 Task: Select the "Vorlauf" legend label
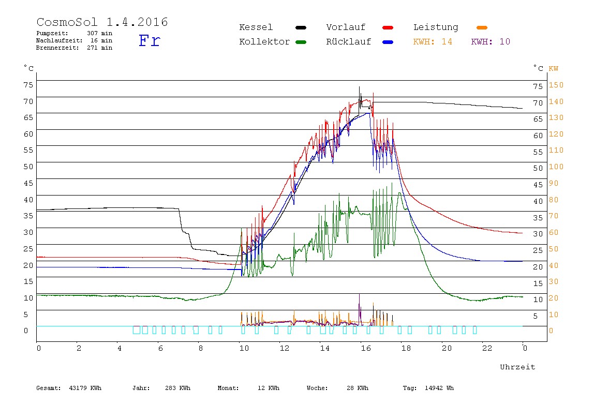[346, 27]
